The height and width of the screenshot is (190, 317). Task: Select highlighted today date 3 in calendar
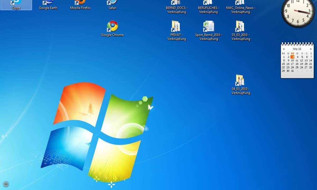click(292, 57)
